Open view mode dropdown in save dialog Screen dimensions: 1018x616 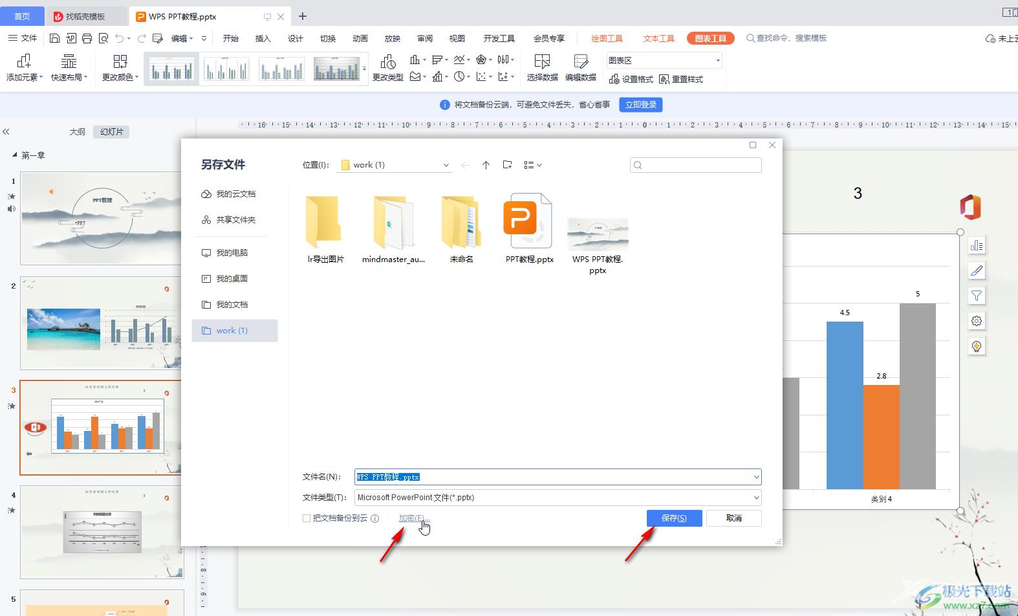(533, 165)
